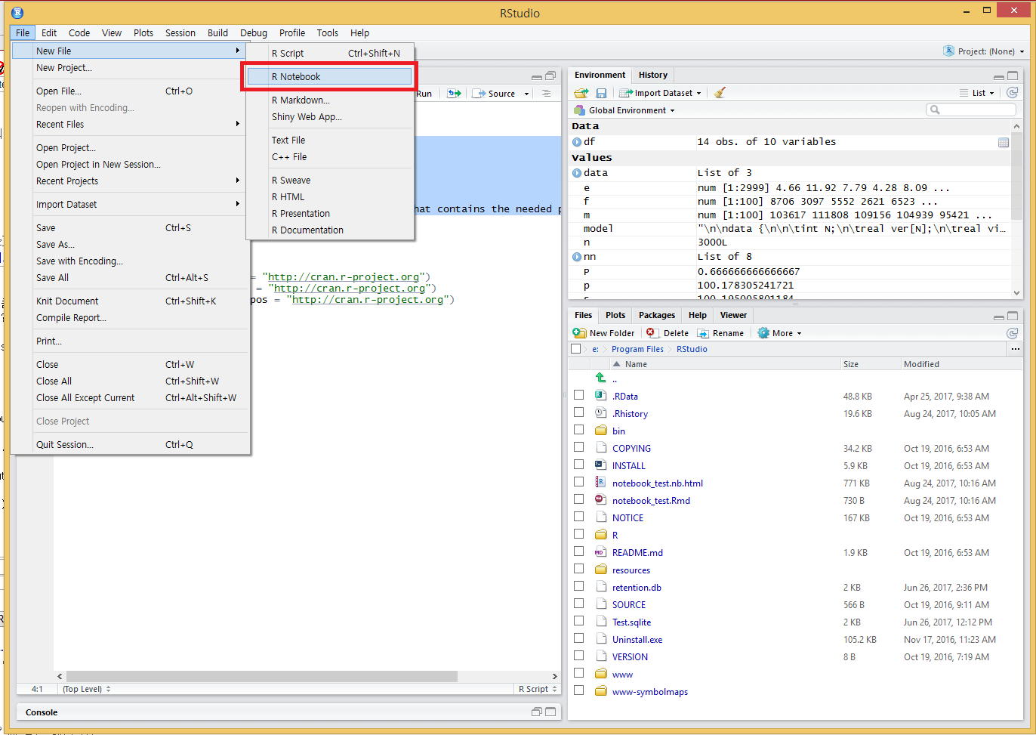The image size is (1036, 735).
Task: Minimize the Console pane
Action: coord(536,712)
